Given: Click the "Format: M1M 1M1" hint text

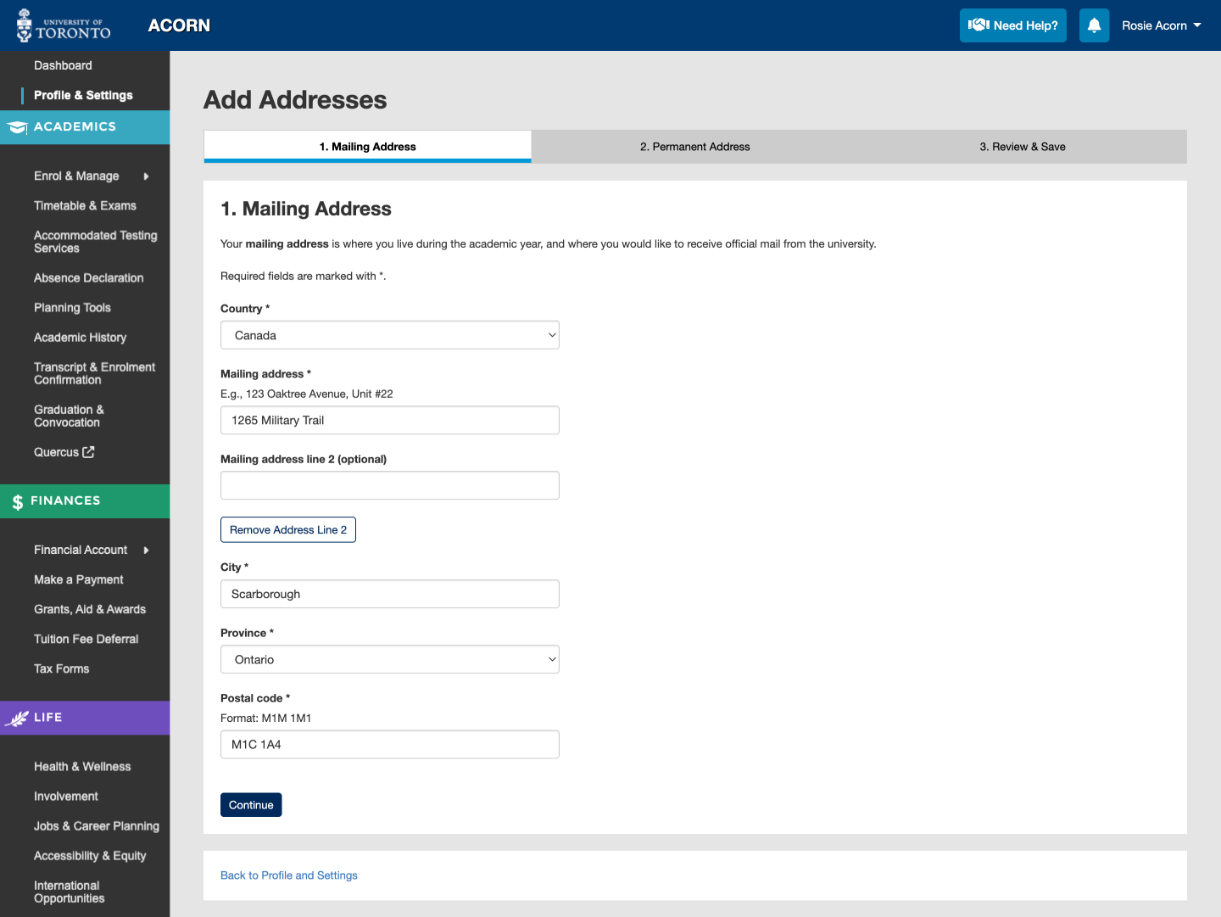Looking at the screenshot, I should pos(266,718).
